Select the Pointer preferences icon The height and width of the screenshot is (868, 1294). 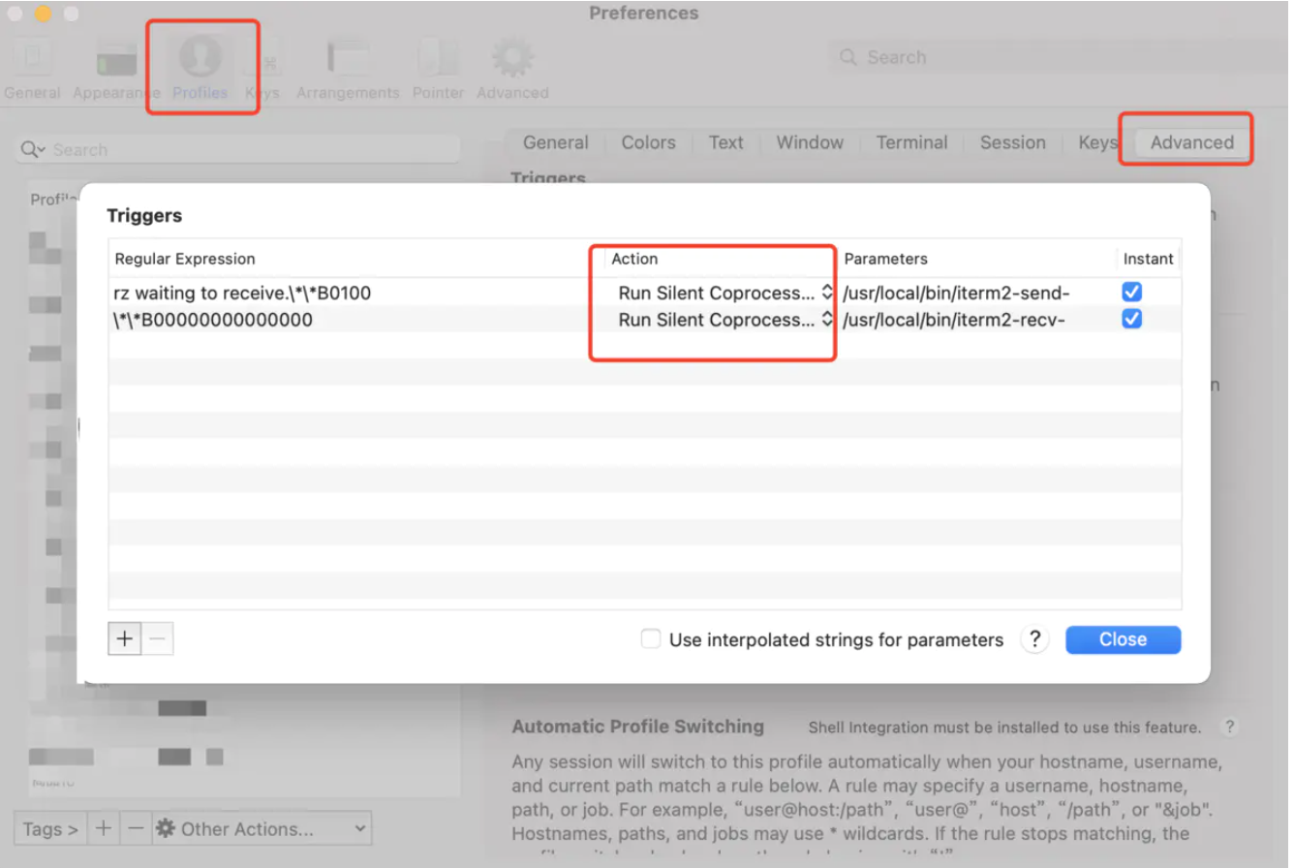coord(438,68)
